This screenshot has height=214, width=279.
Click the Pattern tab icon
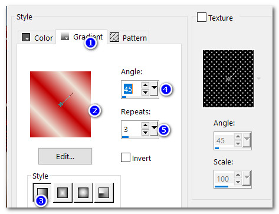[114, 37]
